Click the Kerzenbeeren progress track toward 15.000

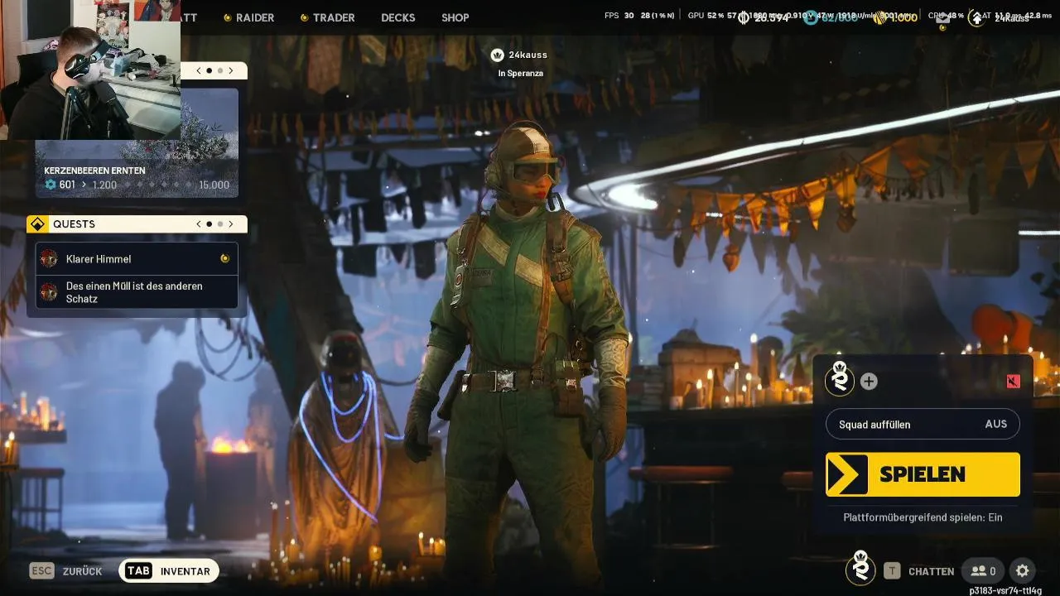[157, 185]
